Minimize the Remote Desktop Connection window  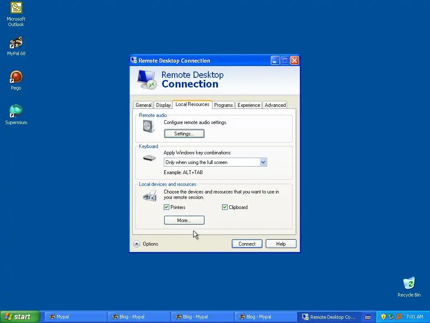point(275,61)
